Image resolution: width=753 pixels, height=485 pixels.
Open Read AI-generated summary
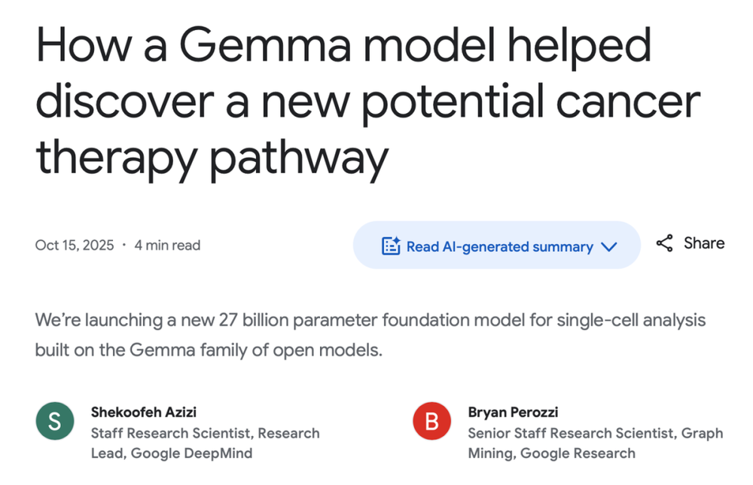coord(499,246)
